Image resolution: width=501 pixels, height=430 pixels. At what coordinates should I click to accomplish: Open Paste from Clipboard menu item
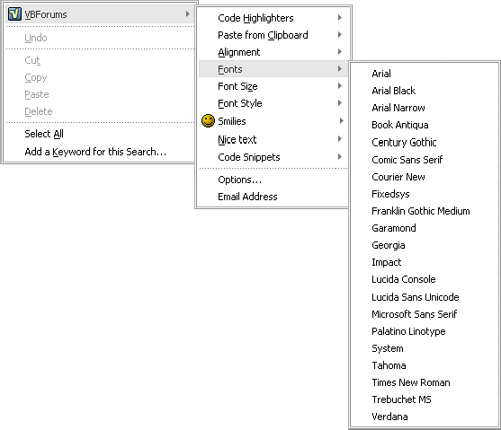pos(273,35)
